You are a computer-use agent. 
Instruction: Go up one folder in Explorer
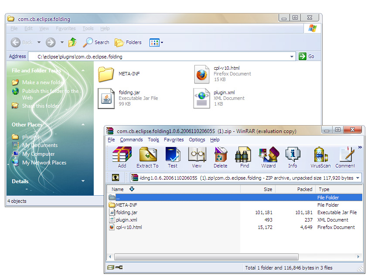coord(72,42)
